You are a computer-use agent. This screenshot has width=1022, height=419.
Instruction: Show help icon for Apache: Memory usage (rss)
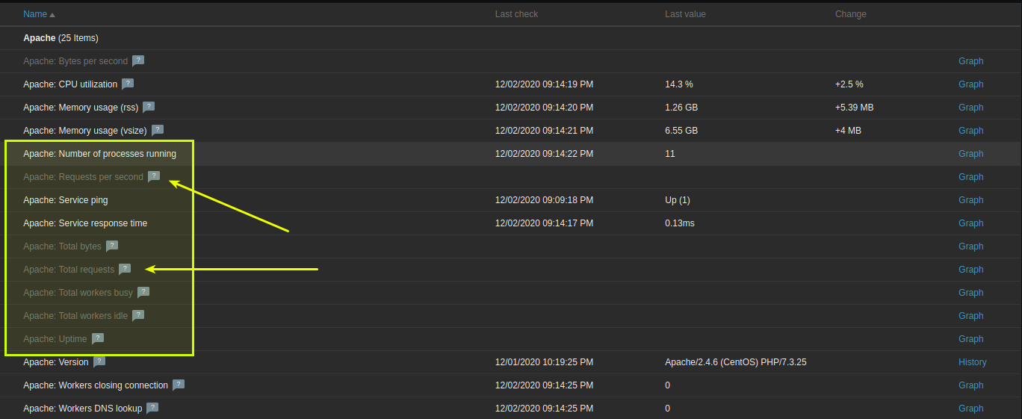149,107
